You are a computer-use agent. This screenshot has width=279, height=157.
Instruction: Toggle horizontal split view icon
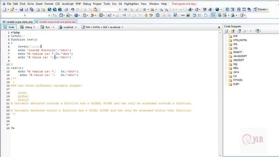pyautogui.click(x=239, y=10)
